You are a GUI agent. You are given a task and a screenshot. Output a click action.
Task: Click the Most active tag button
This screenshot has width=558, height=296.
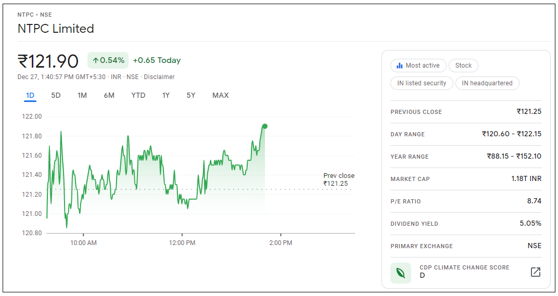click(x=418, y=66)
